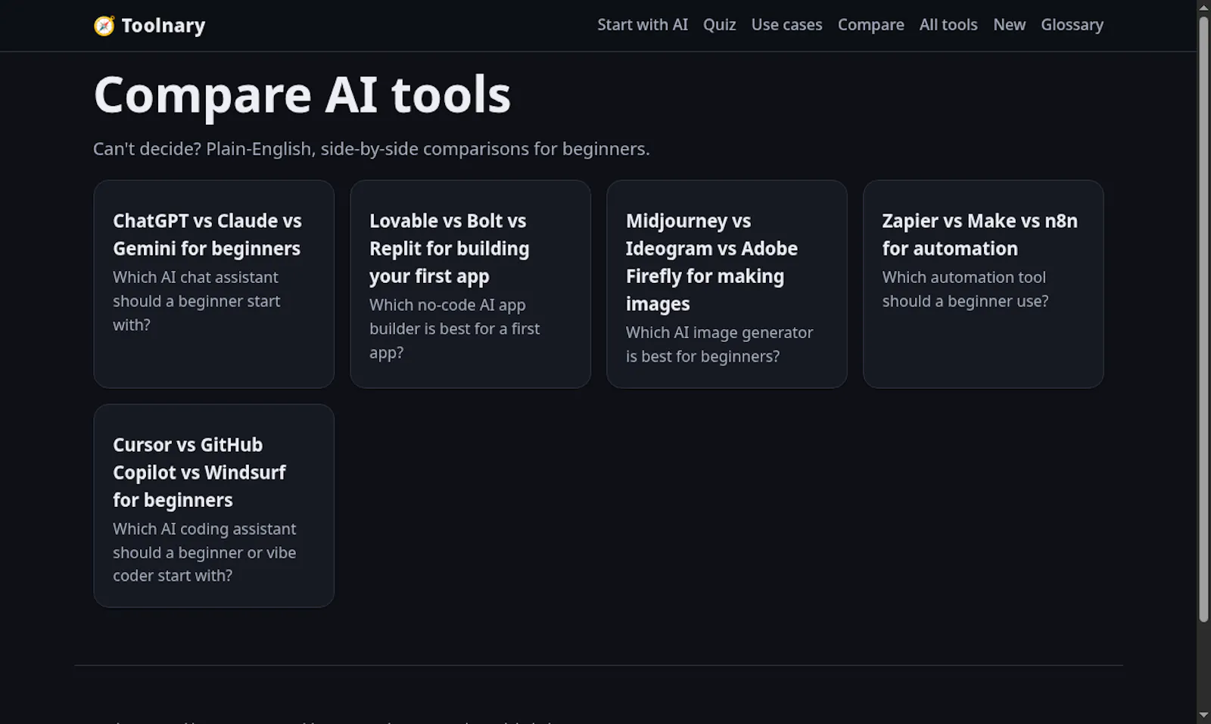Open All tools from navigation
Viewport: 1211px width, 724px height.
point(948,25)
